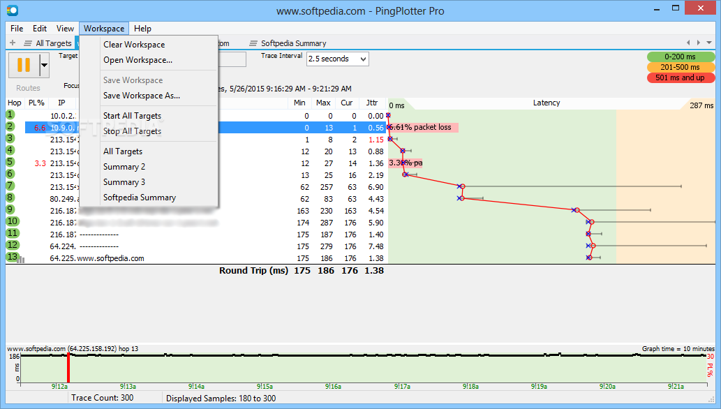
Task: Select hop 10 green circle
Action: (x=13, y=222)
